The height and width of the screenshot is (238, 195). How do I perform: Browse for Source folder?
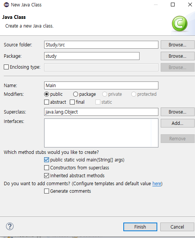click(177, 45)
